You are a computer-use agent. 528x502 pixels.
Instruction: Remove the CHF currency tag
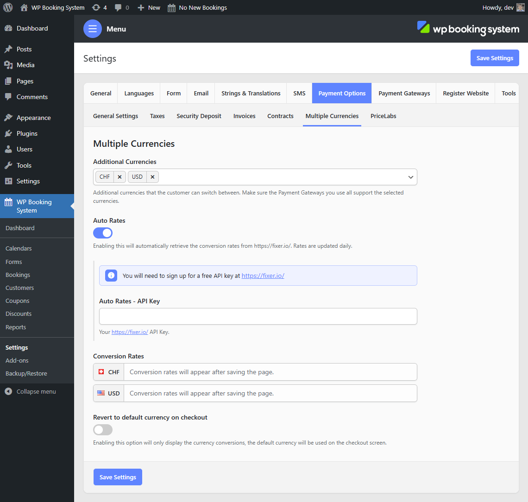(x=119, y=177)
